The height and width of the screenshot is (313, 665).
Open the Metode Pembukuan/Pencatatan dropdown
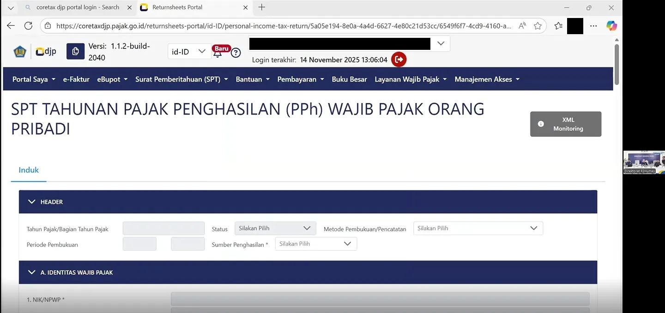pyautogui.click(x=478, y=228)
